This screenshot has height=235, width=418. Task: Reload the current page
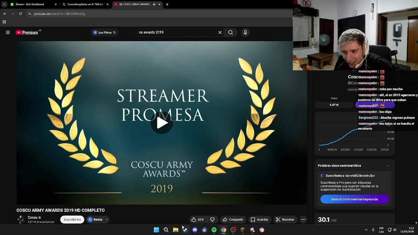click(x=20, y=14)
